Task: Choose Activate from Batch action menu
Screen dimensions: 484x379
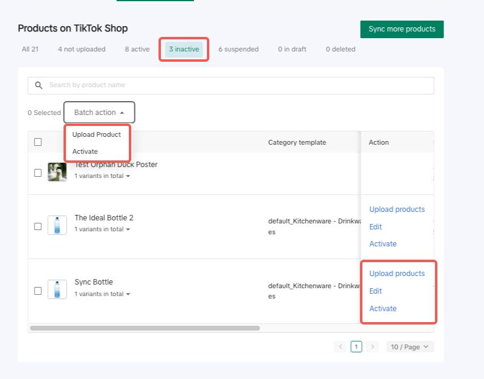Action: pyautogui.click(x=85, y=151)
